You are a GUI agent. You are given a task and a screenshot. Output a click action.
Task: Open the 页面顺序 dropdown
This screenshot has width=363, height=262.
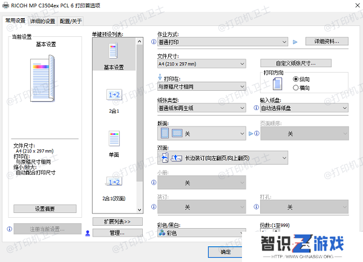coord(304,133)
